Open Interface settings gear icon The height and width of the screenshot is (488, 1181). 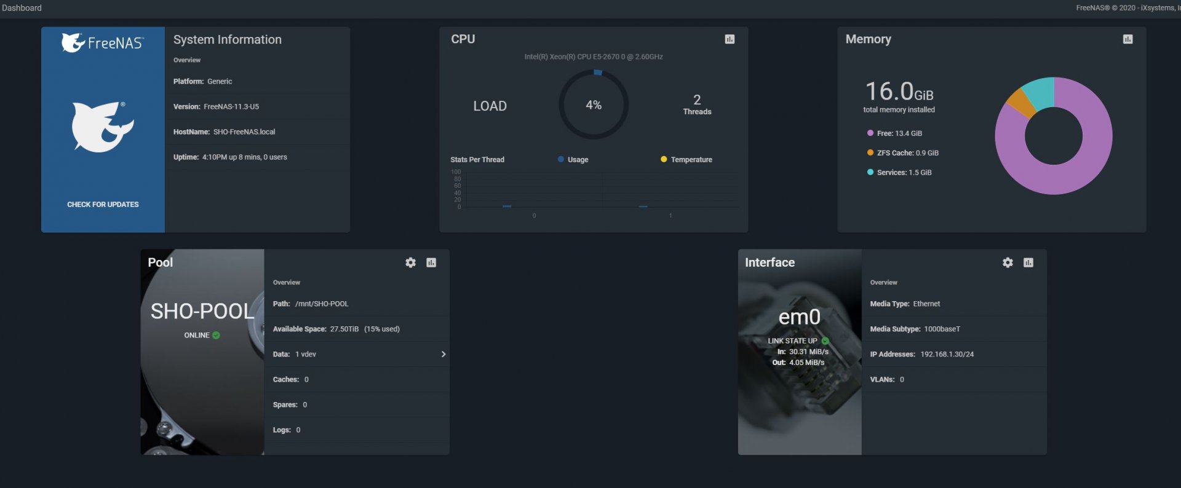pos(1008,262)
